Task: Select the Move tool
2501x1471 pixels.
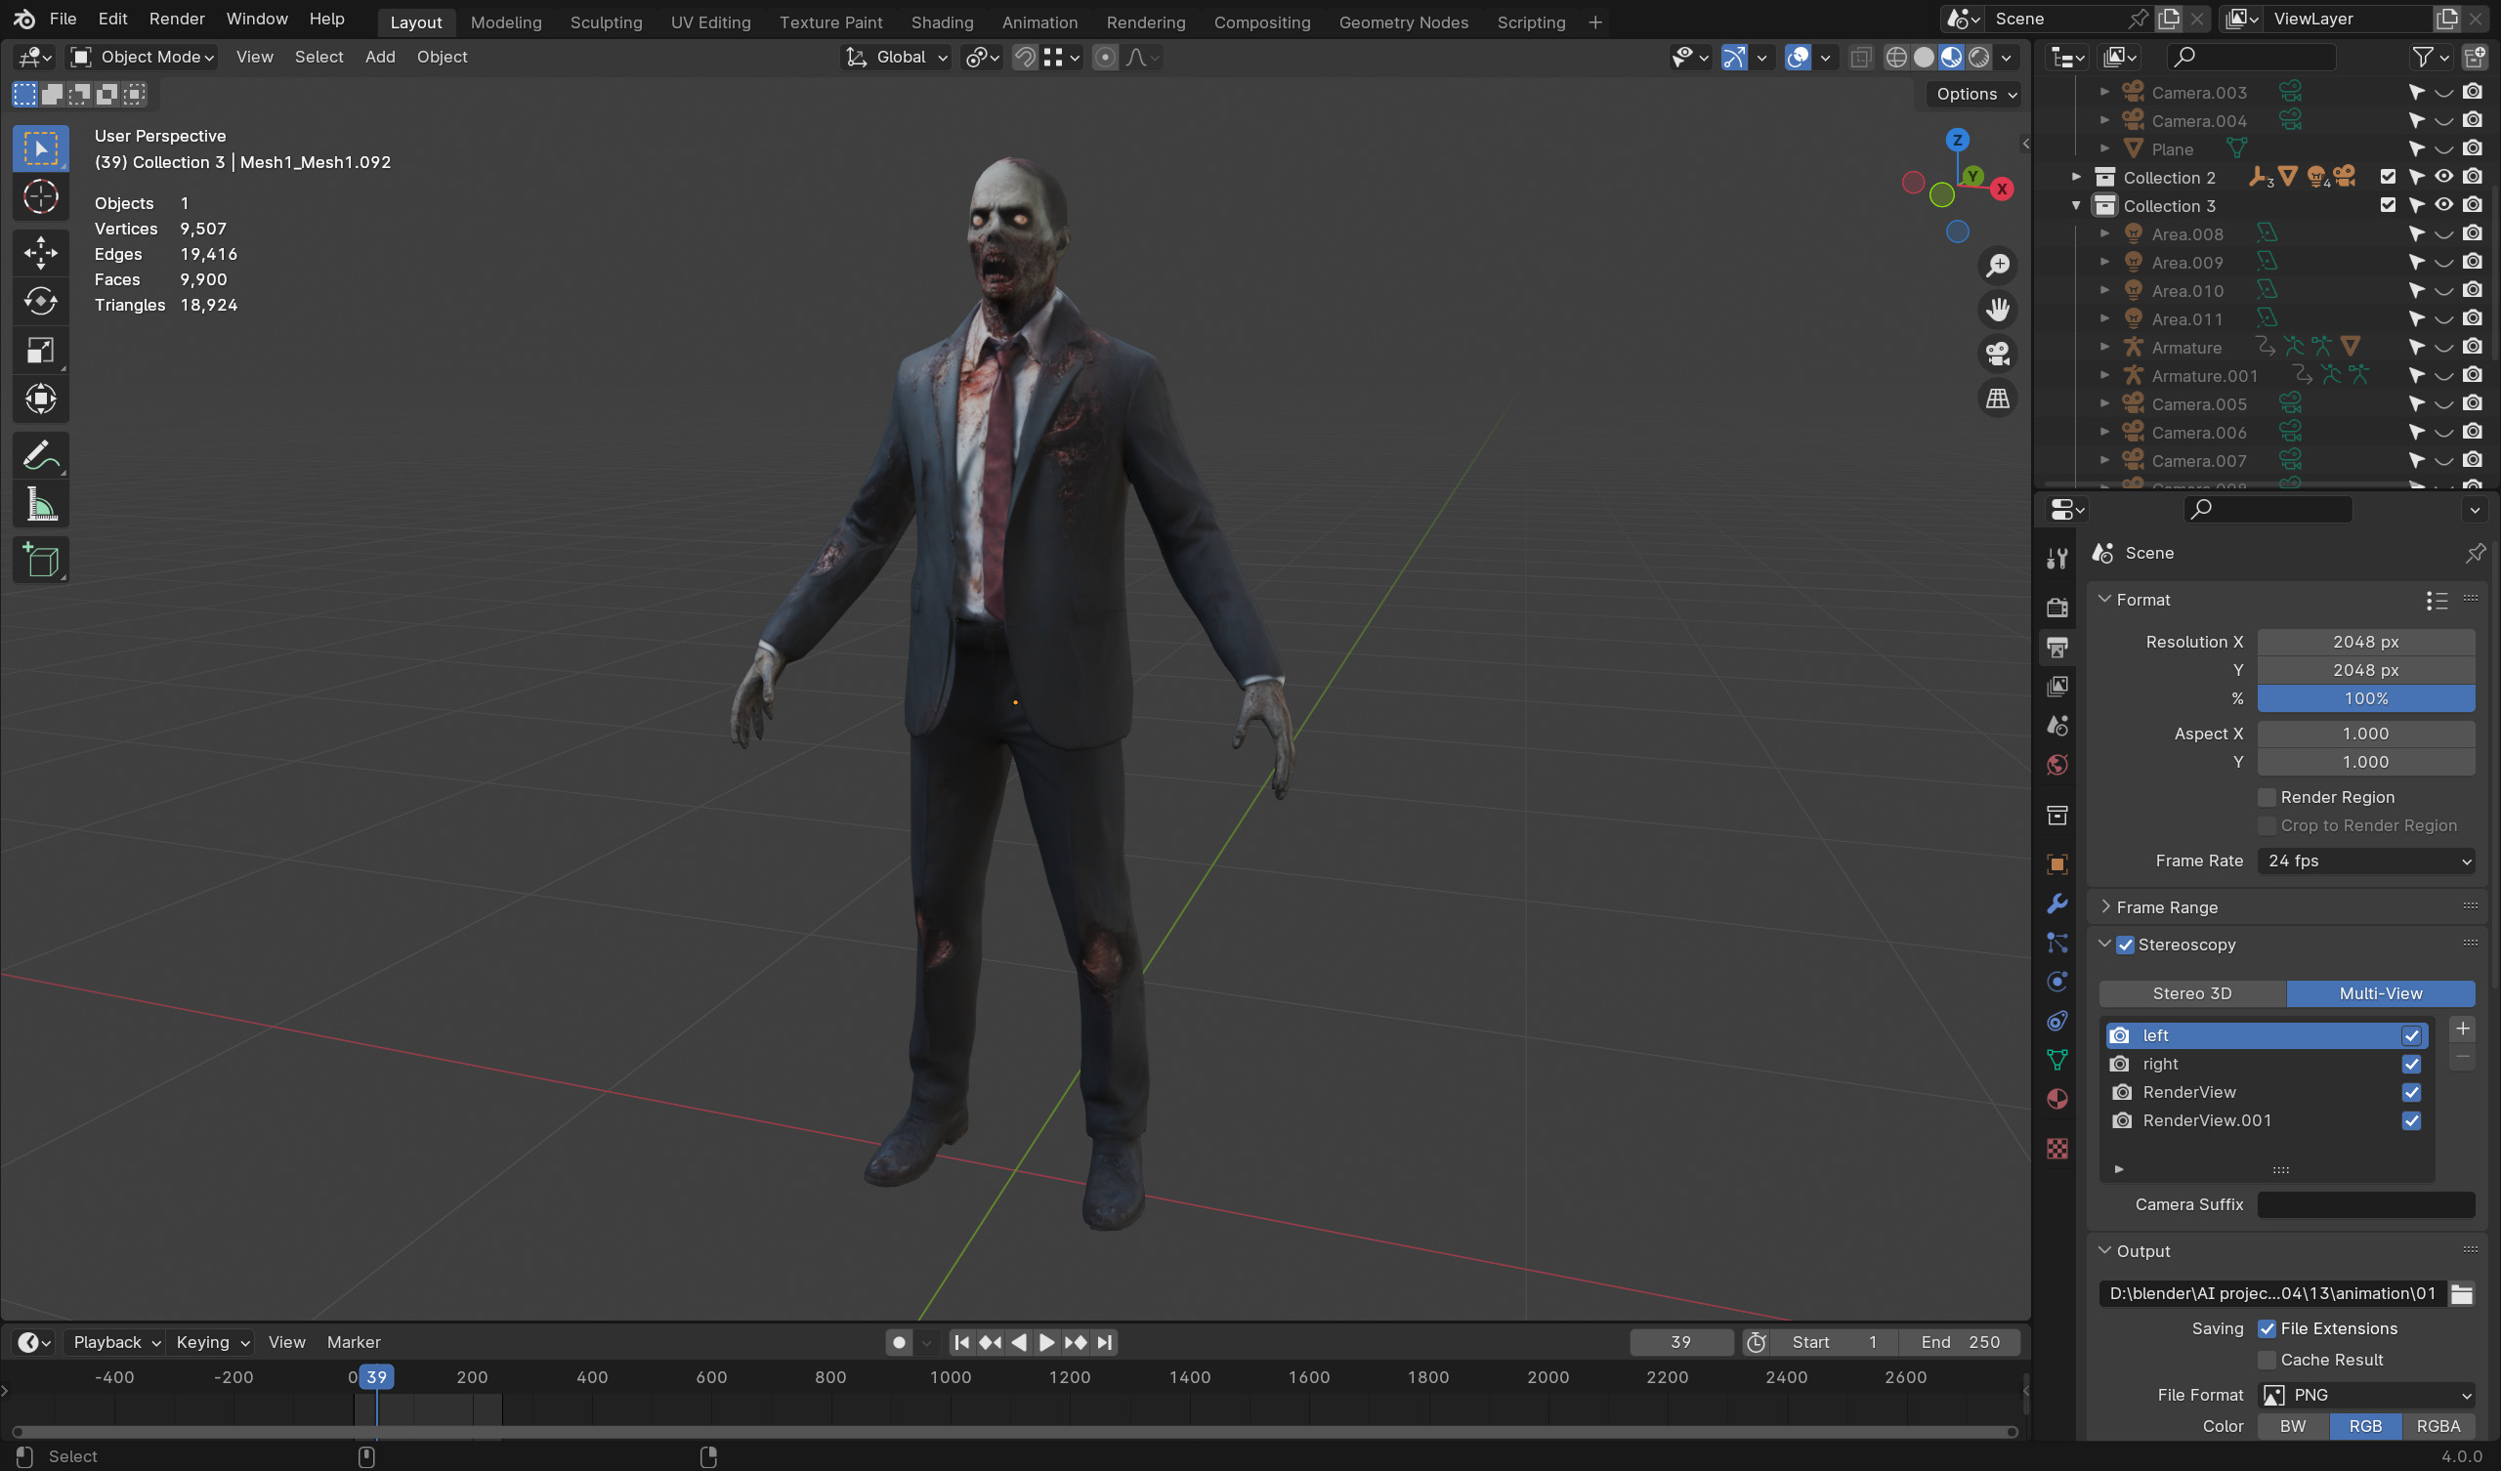Action: [x=41, y=253]
